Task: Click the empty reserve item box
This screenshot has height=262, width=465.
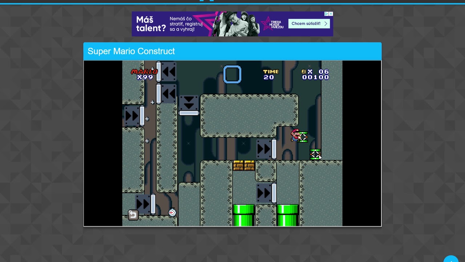Action: click(232, 74)
